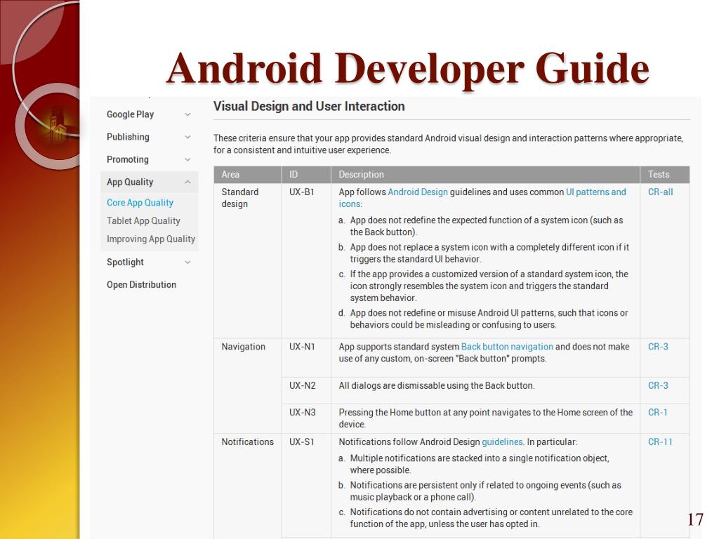Open CR-all test link
The height and width of the screenshot is (539, 719).
pyautogui.click(x=660, y=192)
